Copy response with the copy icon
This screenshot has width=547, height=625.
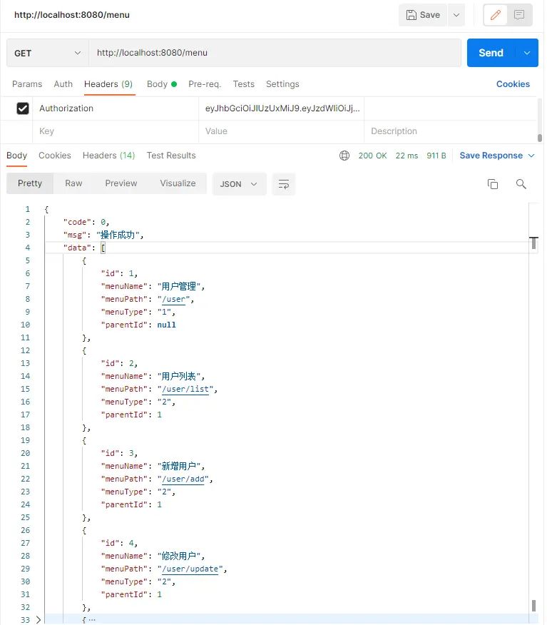point(493,184)
